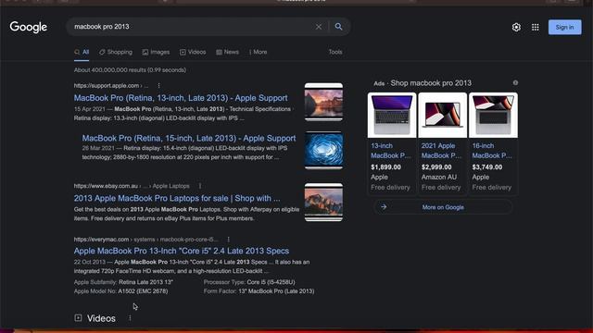The width and height of the screenshot is (593, 333).
Task: Click the $2,999.00 price
Action: pos(436,166)
